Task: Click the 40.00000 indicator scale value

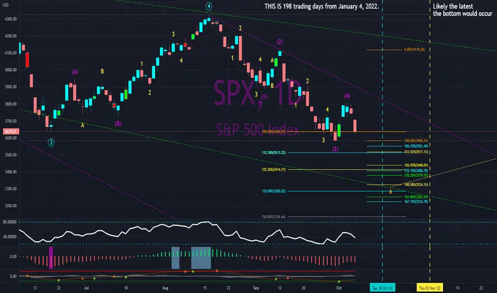Action: [x=10, y=237]
